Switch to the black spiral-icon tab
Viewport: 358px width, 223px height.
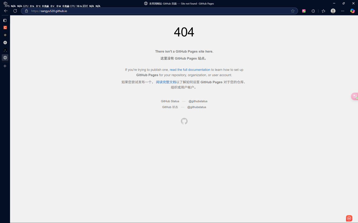(x=5, y=35)
